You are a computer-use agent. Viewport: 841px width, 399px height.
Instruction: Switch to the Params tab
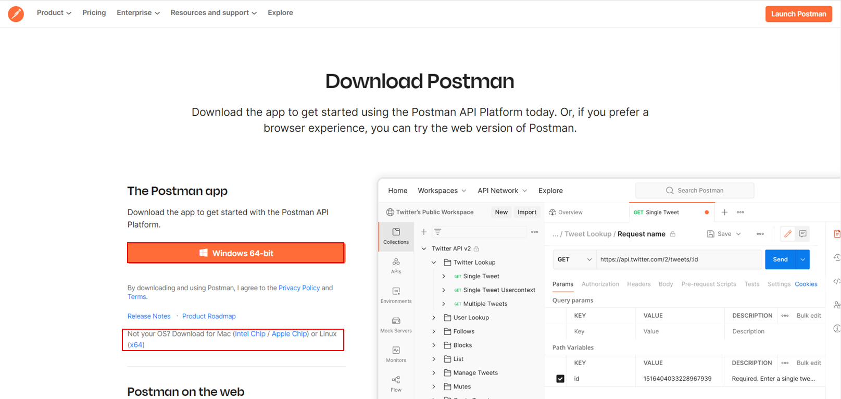point(562,284)
